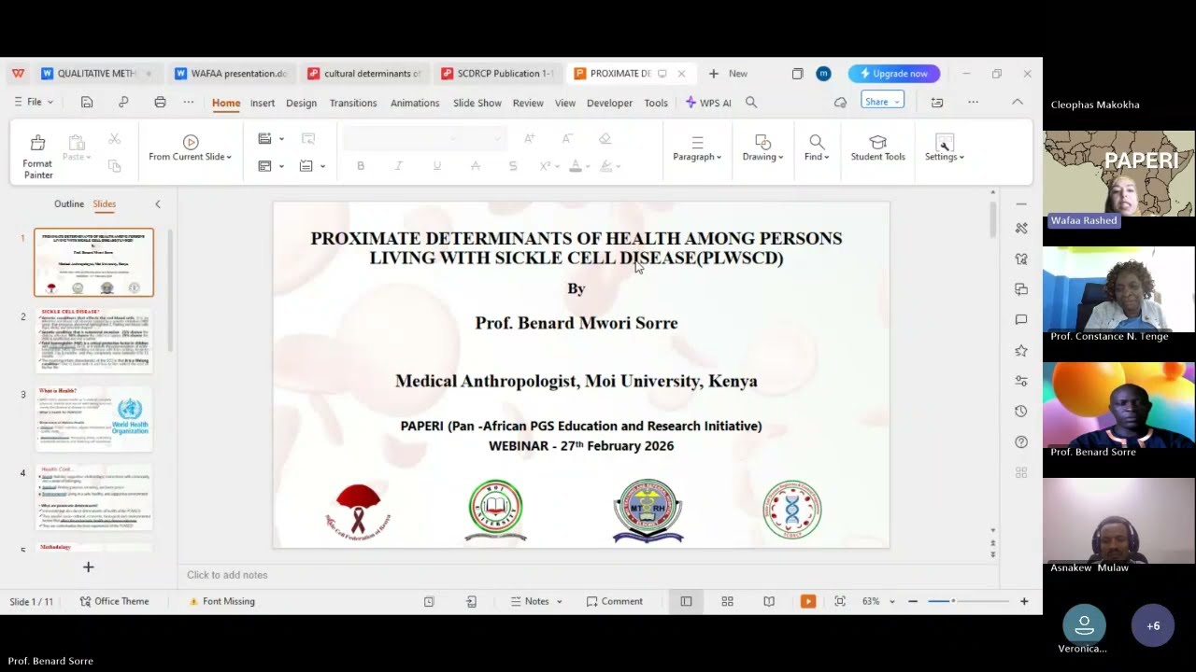Viewport: 1196px width, 672px height.
Task: Click the Clear Formatting eraser icon
Action: [605, 139]
